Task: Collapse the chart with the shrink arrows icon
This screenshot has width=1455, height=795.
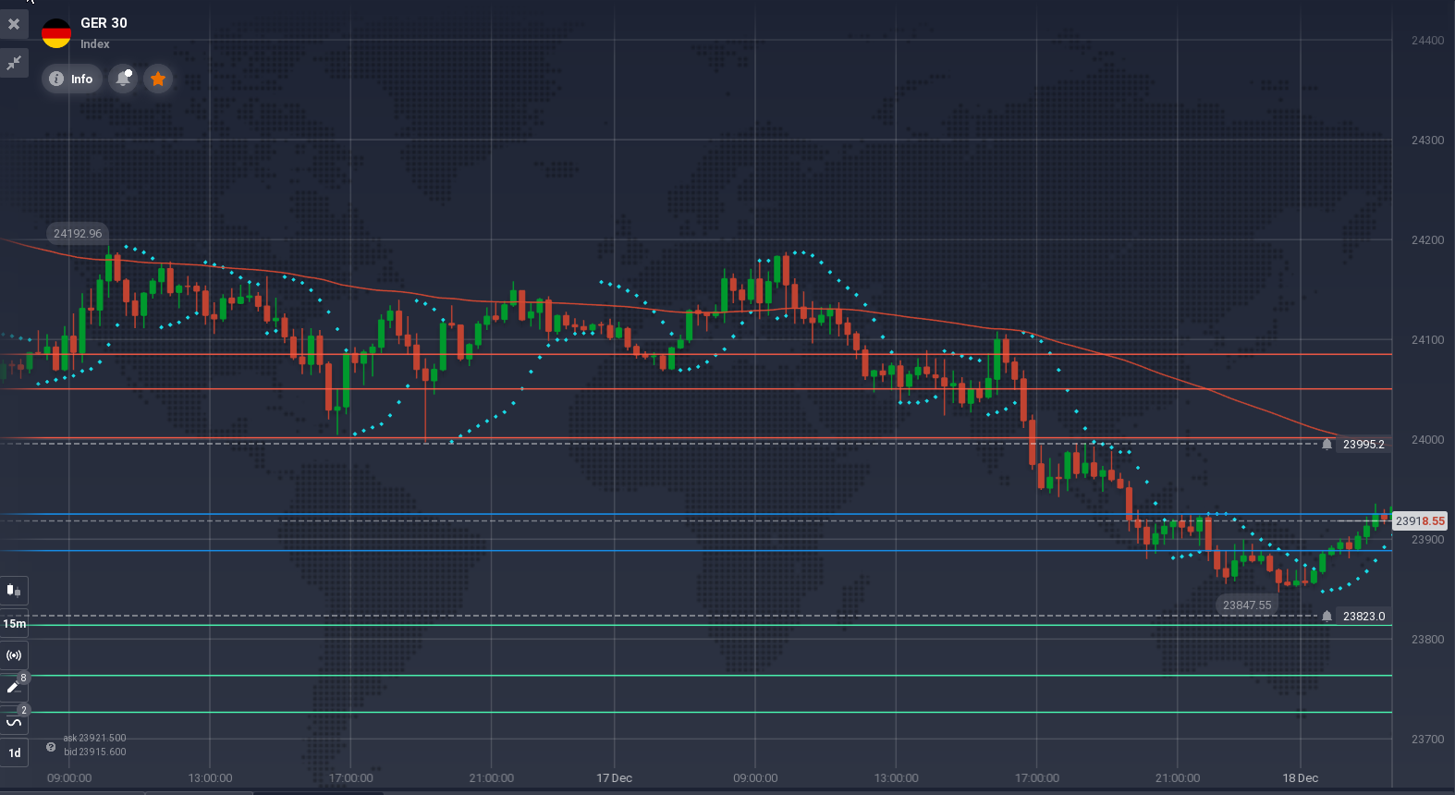Action: pyautogui.click(x=14, y=63)
